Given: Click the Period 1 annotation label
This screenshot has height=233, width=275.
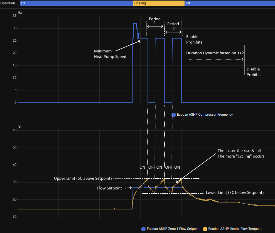Looking at the screenshot, I should pos(155,21).
